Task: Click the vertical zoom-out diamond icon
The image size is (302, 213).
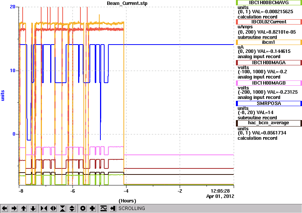Action: 72,208
